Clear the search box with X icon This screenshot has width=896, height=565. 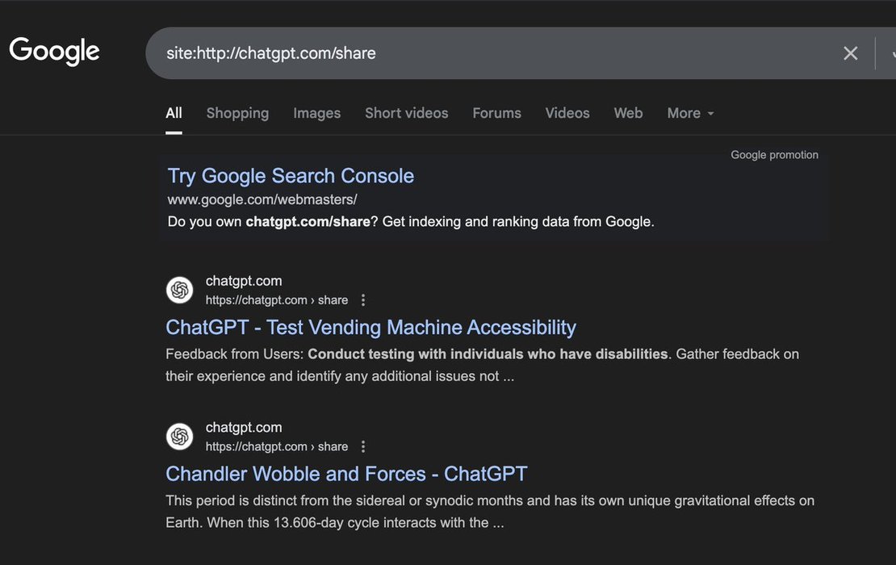(x=850, y=53)
